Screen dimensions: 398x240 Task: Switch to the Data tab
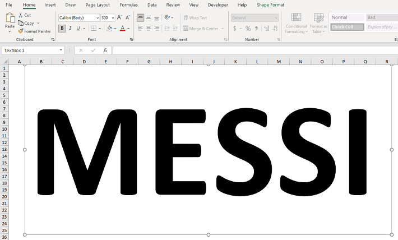click(152, 5)
